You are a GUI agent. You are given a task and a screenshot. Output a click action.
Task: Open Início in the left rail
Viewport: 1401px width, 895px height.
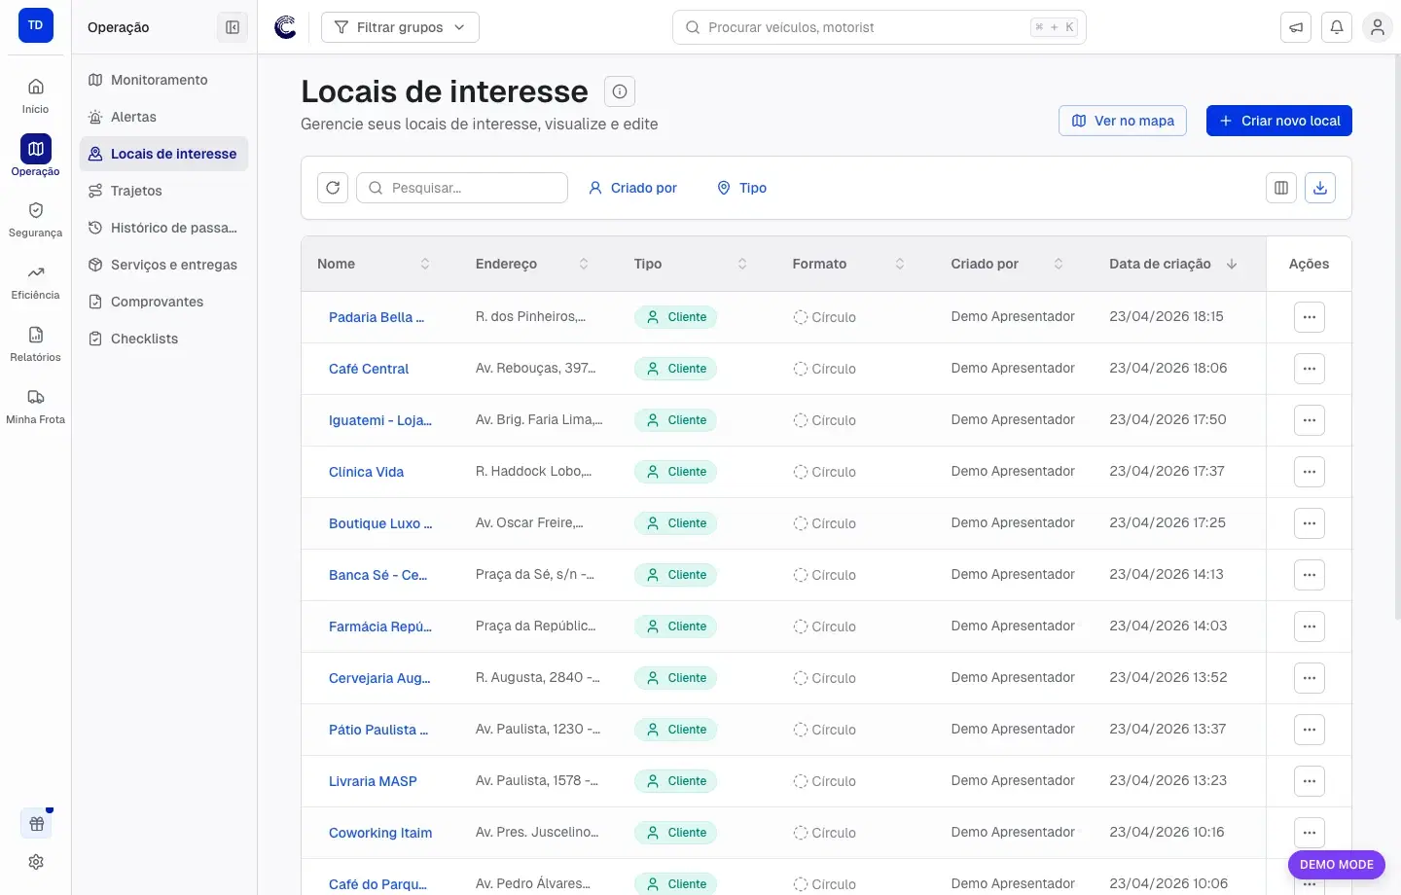pos(35,95)
